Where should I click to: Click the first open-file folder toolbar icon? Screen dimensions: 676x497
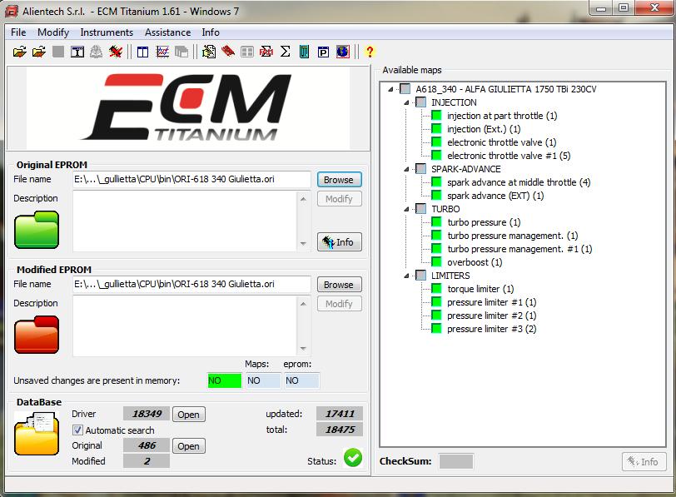coord(19,52)
